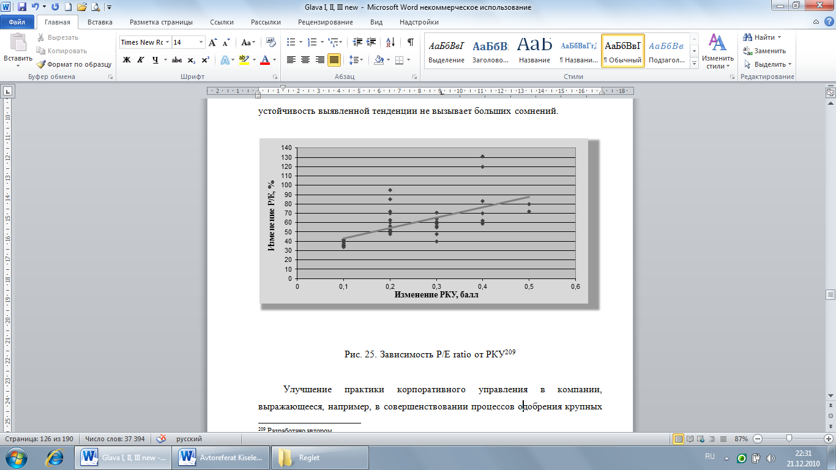
Task: Click the page indicator Страница: 126 из 190
Action: coord(39,439)
